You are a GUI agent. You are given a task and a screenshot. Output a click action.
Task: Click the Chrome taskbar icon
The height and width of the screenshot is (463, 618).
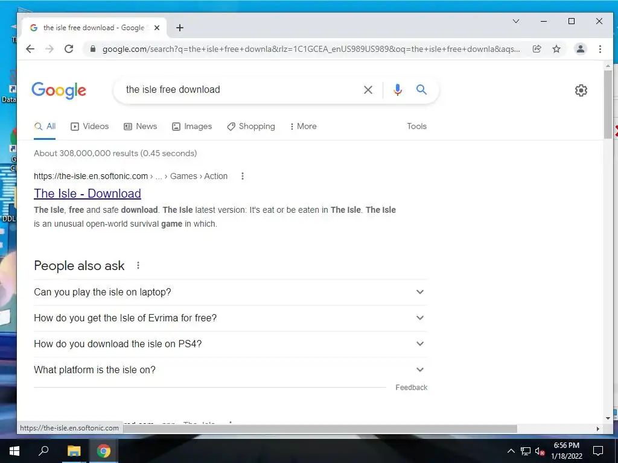(104, 451)
